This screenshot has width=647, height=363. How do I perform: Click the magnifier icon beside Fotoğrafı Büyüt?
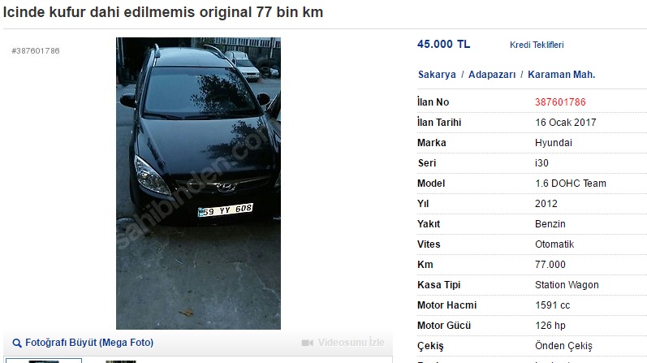(x=16, y=344)
